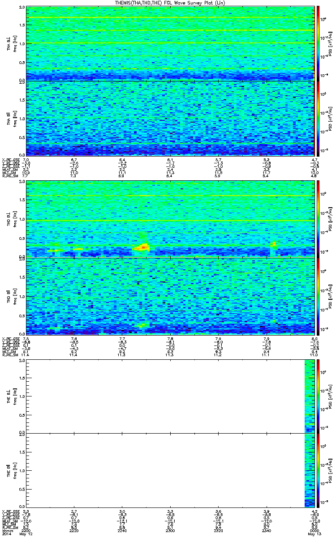Click the PSD color bar beside THA B-parallel panel
This screenshot has width=336, height=537.
tap(319, 118)
